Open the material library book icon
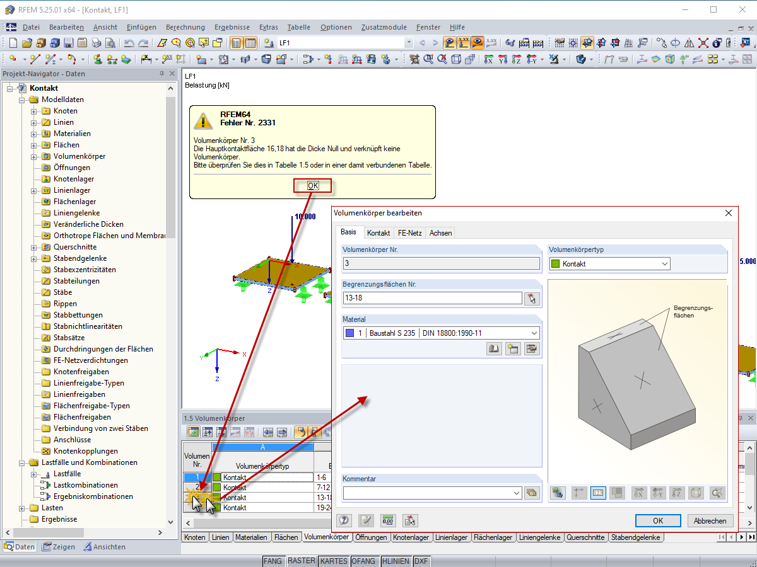757x567 pixels. [x=495, y=348]
